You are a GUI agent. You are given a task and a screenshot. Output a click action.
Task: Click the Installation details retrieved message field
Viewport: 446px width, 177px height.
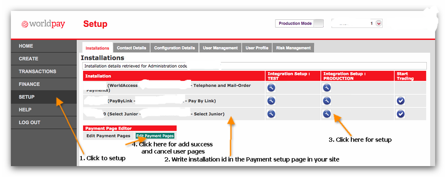[254, 66]
